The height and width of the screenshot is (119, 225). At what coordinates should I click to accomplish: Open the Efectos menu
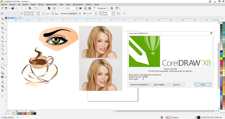click(41, 4)
